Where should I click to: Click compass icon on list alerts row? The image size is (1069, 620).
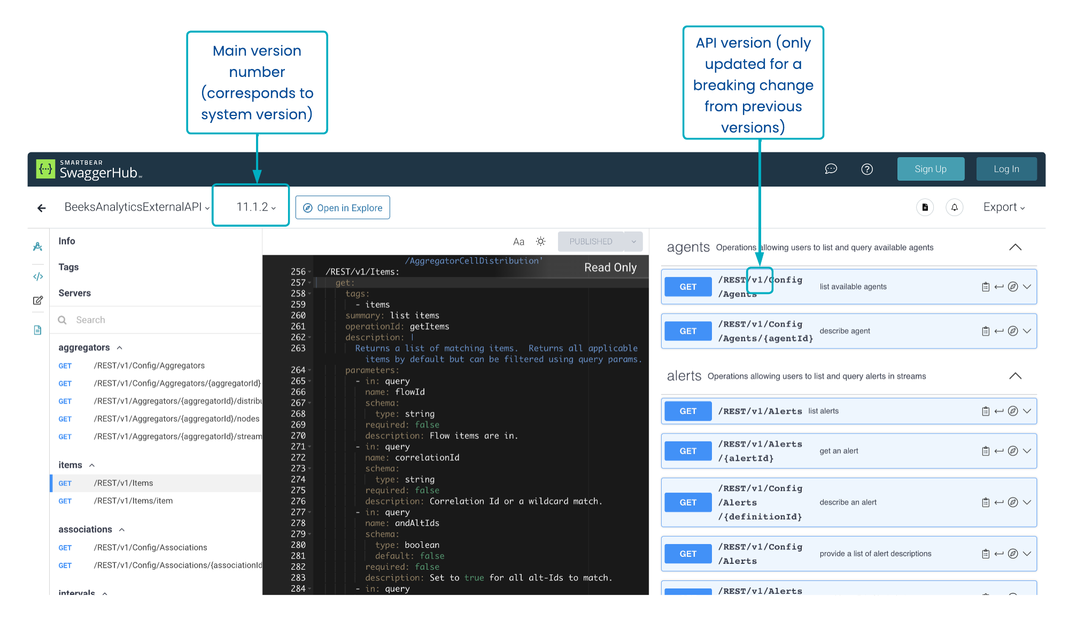pyautogui.click(x=1013, y=411)
